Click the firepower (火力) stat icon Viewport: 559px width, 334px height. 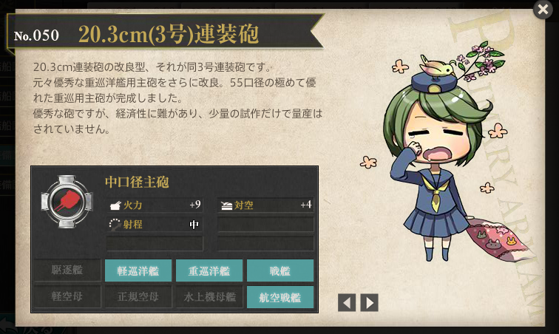(x=115, y=205)
